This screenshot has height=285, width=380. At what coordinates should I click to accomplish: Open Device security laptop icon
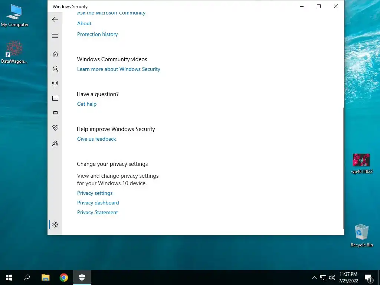click(55, 113)
